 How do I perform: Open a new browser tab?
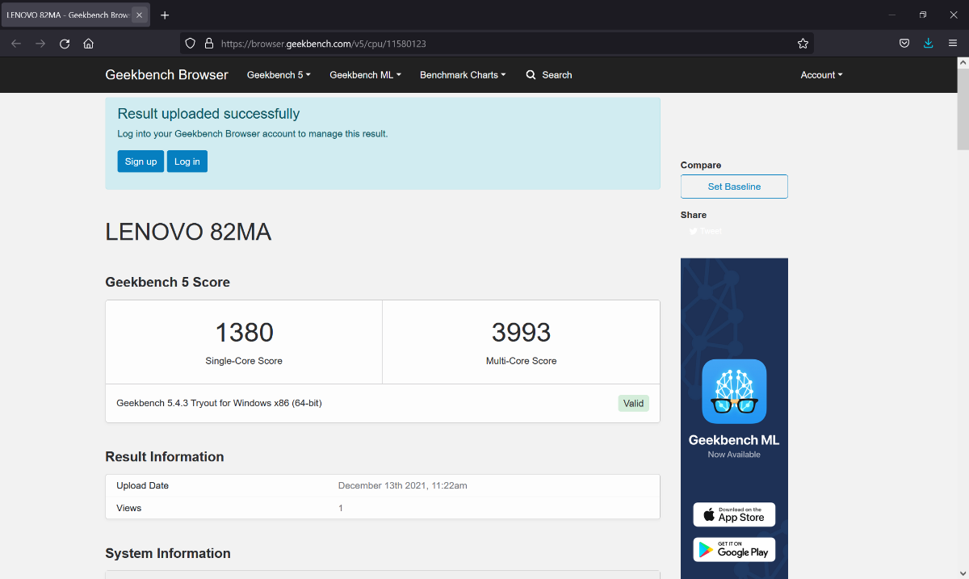tap(165, 15)
